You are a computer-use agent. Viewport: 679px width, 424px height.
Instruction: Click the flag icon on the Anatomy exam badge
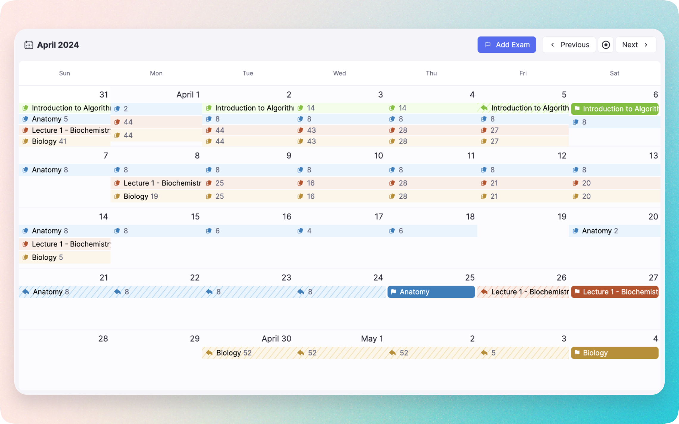tap(394, 292)
